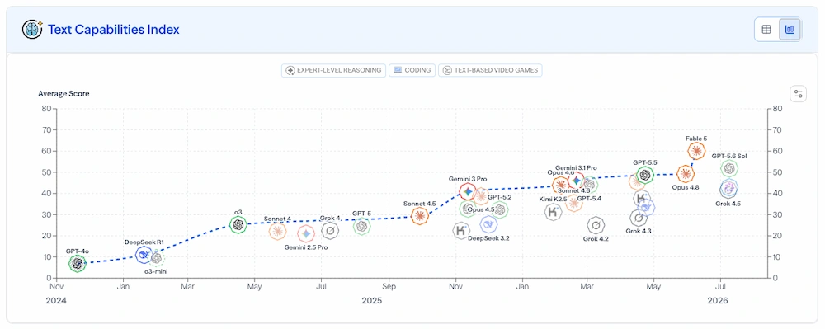
Task: Click the Fable 5 marker
Action: (x=696, y=152)
